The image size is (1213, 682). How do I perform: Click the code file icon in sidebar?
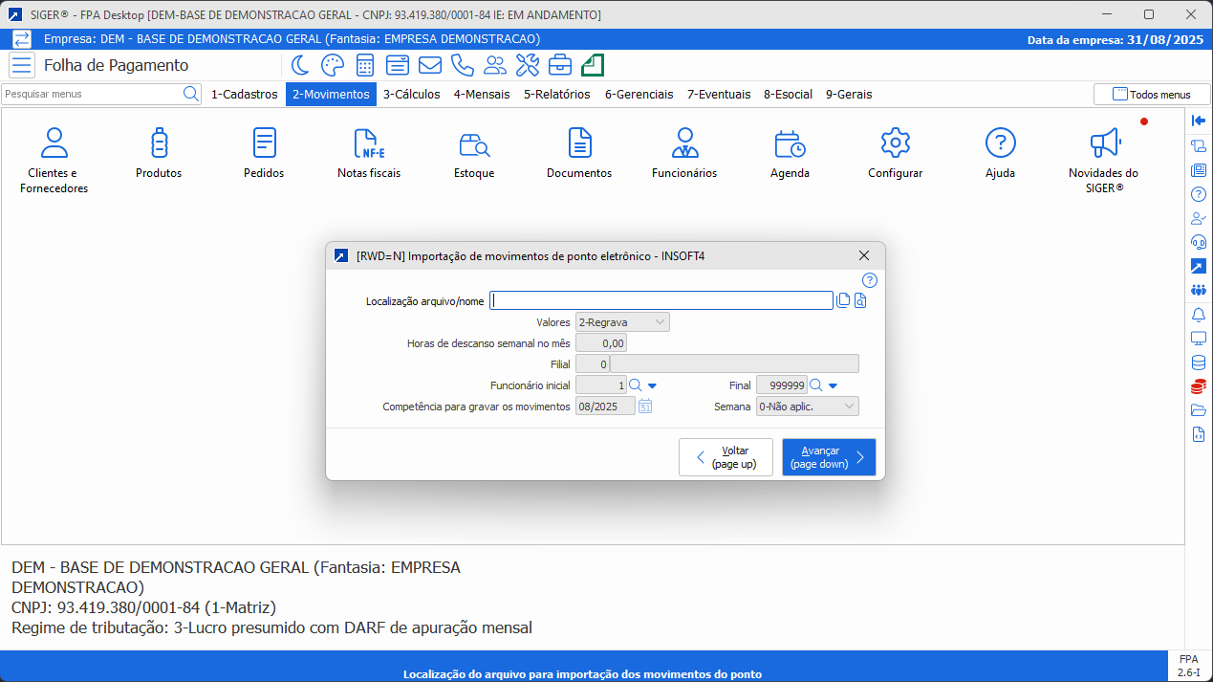[1198, 434]
